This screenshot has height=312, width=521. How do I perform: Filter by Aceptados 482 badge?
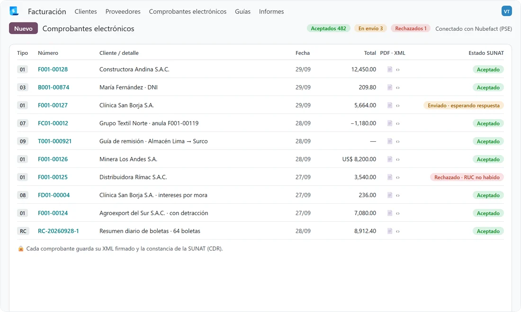328,28
